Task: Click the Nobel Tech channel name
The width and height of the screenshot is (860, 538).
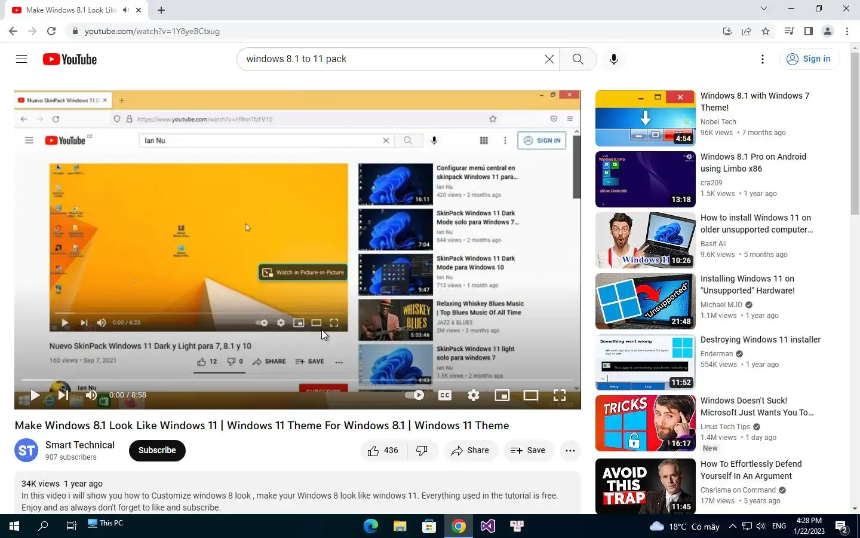Action: (x=718, y=122)
